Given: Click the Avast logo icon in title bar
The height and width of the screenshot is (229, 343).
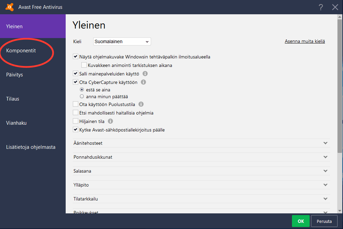Looking at the screenshot, I should pos(10,7).
